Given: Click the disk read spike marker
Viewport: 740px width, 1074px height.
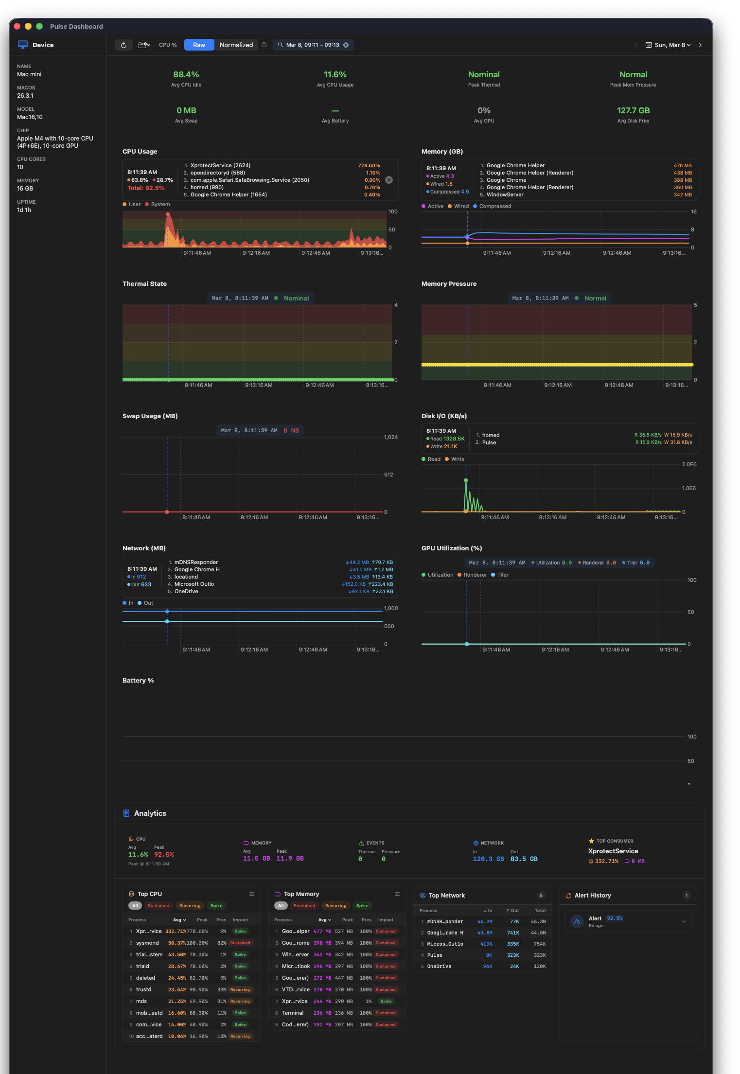Looking at the screenshot, I should 466,480.
